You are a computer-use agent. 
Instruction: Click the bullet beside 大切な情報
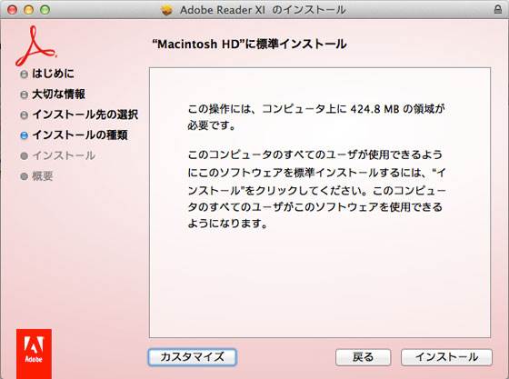click(24, 95)
